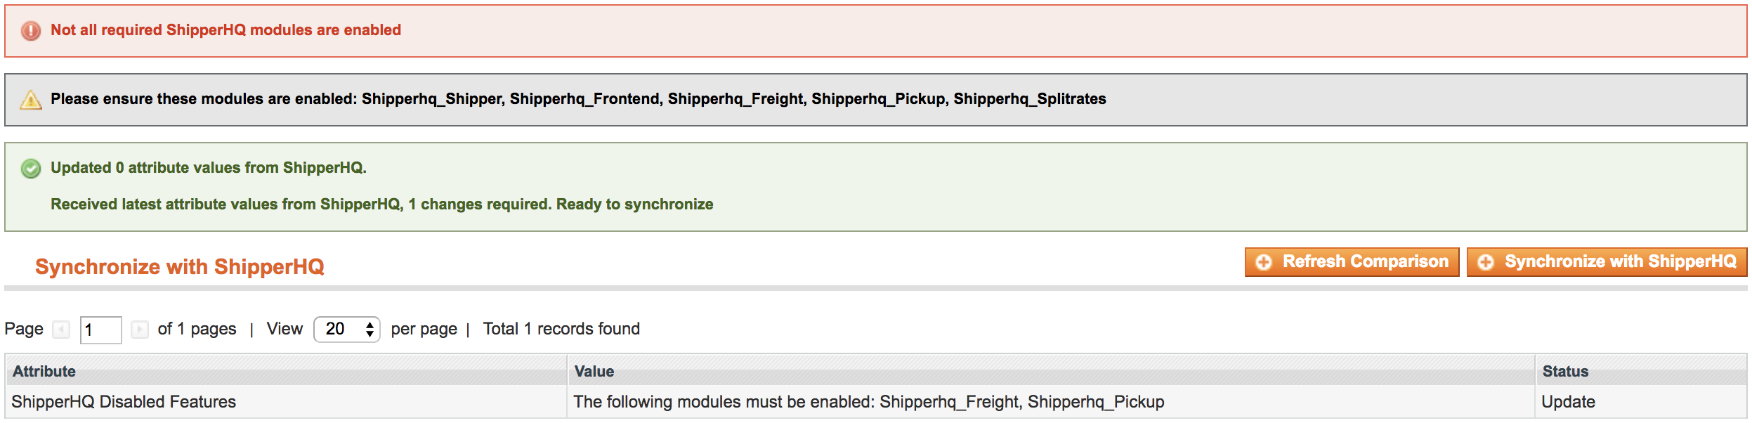Image resolution: width=1752 pixels, height=423 pixels.
Task: Click the next page arrow
Action: coord(141,328)
